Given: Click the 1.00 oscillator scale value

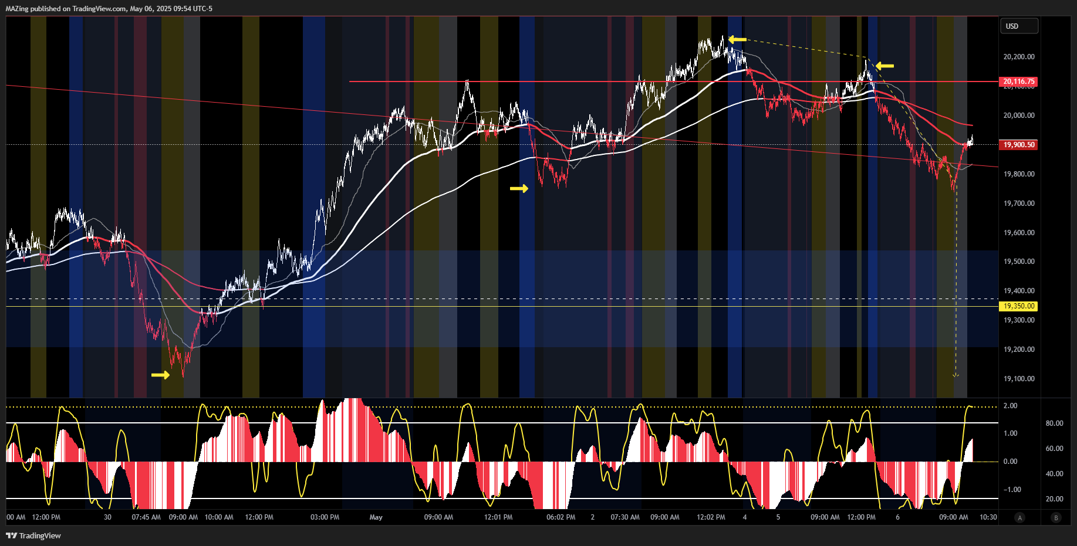Looking at the screenshot, I should (1010, 433).
